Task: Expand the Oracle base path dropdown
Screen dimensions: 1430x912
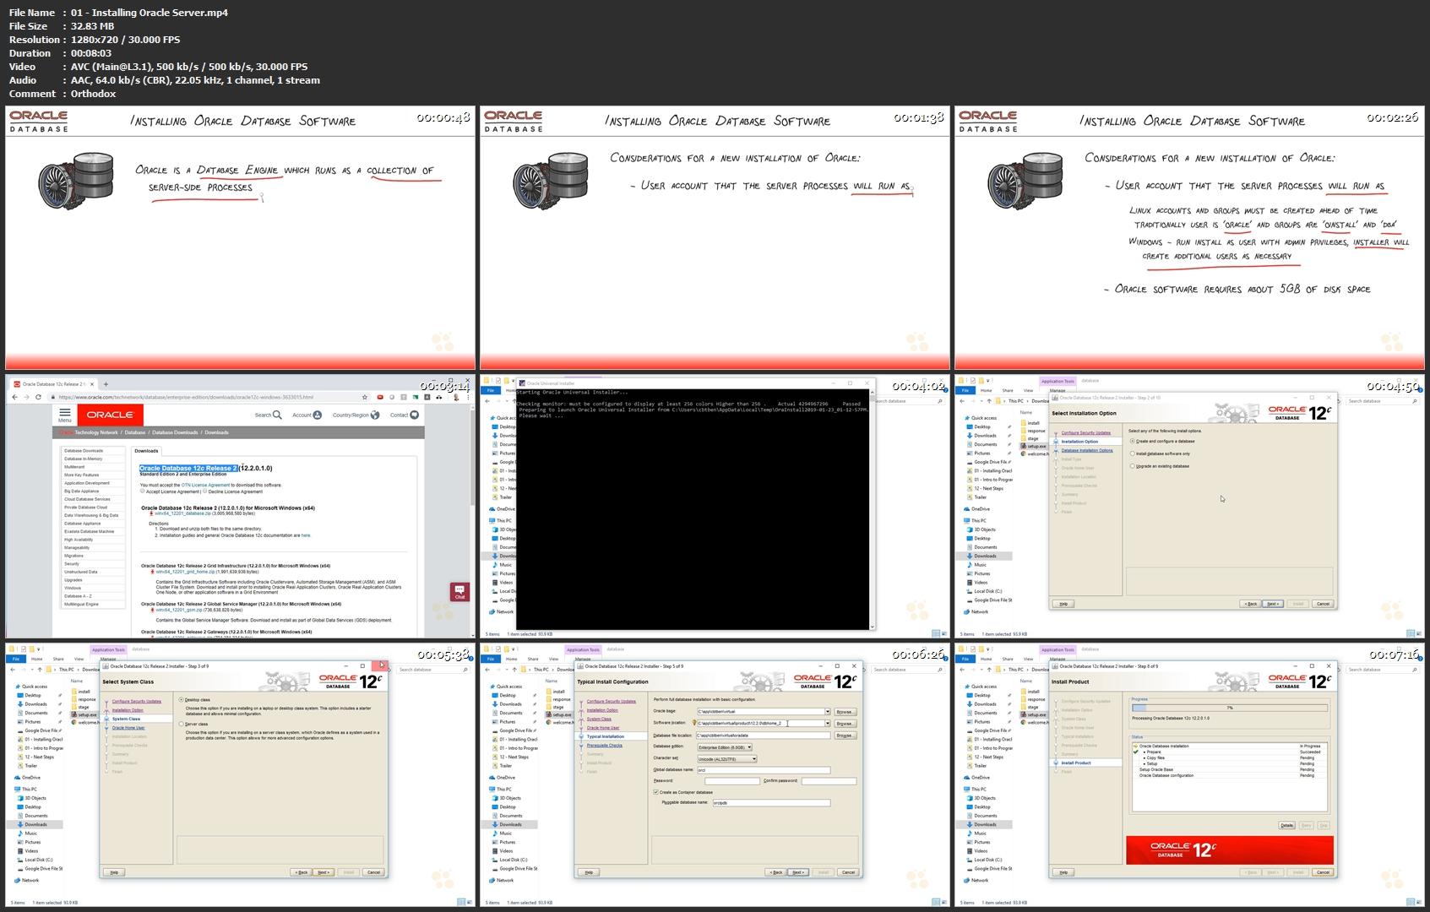Action: 827,712
